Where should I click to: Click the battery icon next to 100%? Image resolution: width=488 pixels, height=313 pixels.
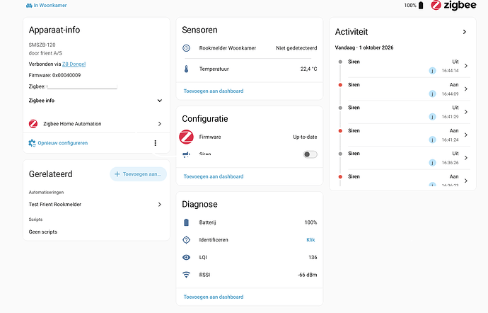421,5
